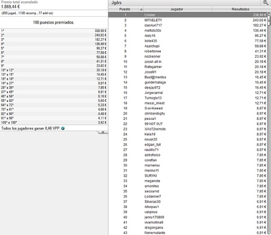The width and height of the screenshot is (271, 235).
Task: Select player Nenemutante
Action: (x=155, y=233)
